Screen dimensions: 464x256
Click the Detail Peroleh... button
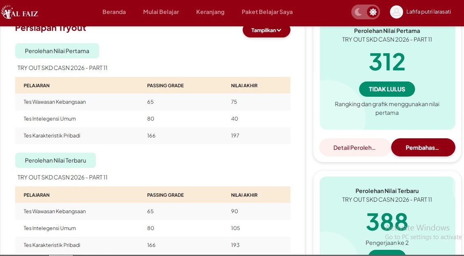tap(355, 148)
